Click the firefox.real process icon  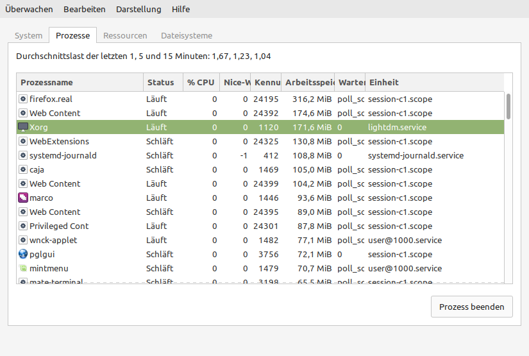23,99
